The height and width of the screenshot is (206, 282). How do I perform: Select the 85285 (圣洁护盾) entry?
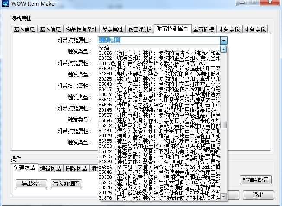[159, 182]
